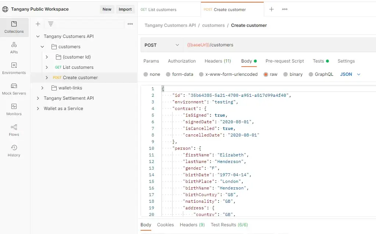Click the workspace globe icon
The image size is (376, 234).
5,9
